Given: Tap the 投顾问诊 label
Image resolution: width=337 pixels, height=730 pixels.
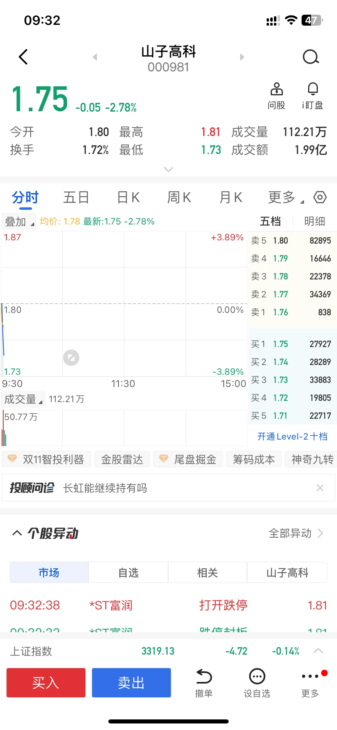Looking at the screenshot, I should point(32,488).
